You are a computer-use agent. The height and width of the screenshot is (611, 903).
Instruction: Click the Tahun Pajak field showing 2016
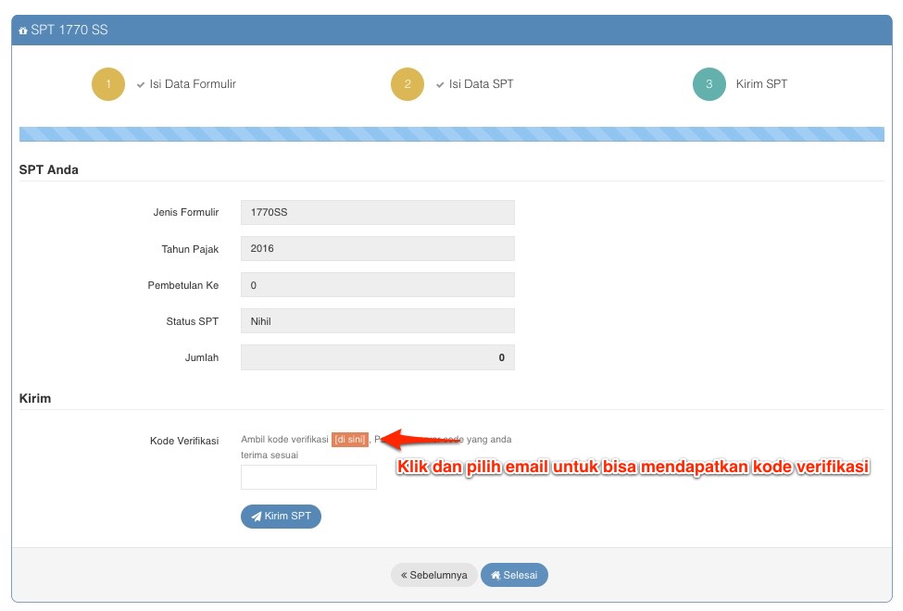[377, 248]
